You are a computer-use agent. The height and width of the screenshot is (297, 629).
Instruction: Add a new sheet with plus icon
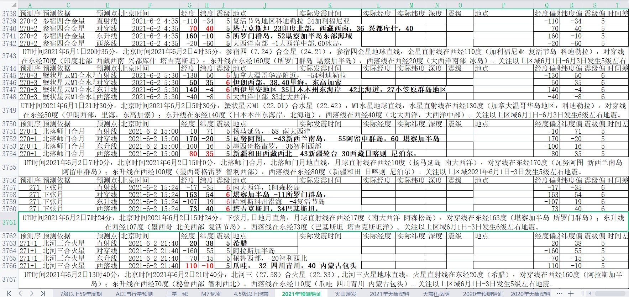click(571, 293)
